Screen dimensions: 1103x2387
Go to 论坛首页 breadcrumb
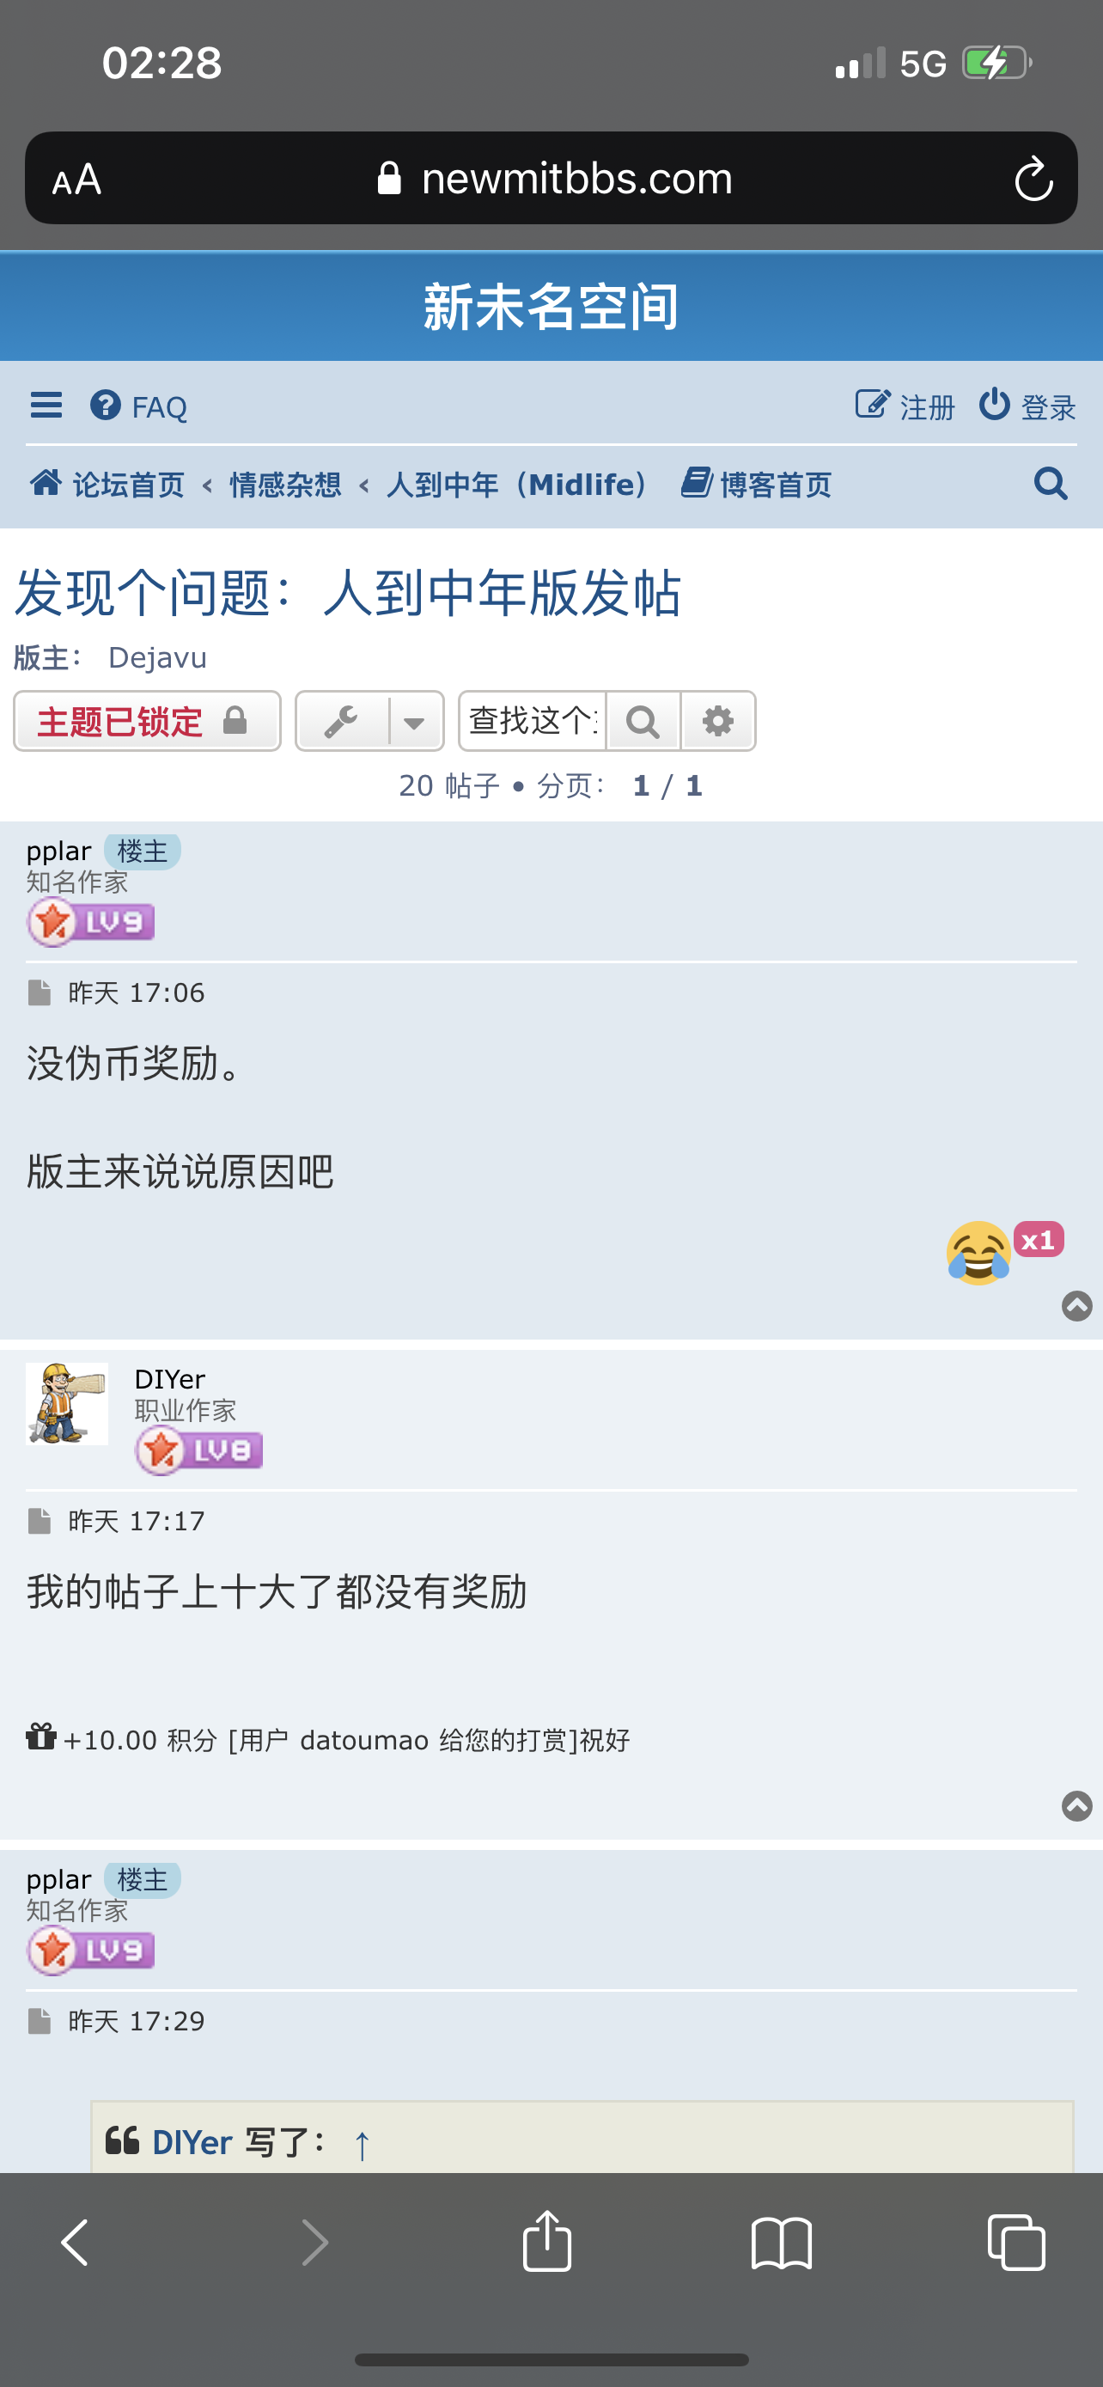click(x=107, y=484)
